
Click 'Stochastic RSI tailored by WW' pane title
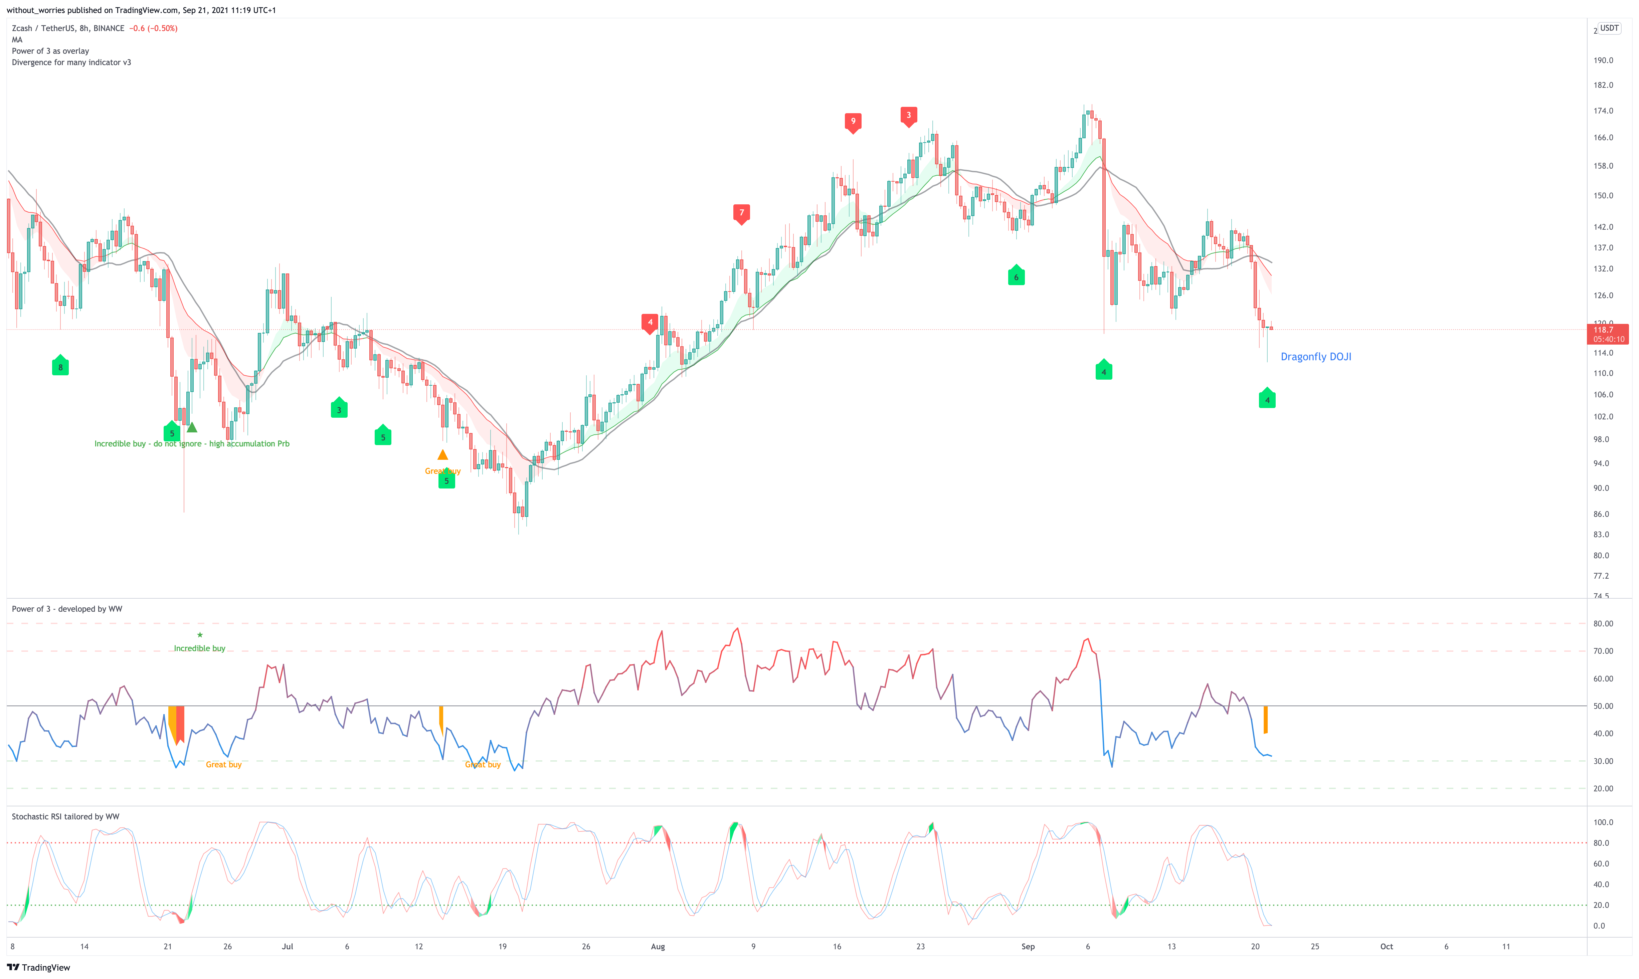click(x=65, y=817)
